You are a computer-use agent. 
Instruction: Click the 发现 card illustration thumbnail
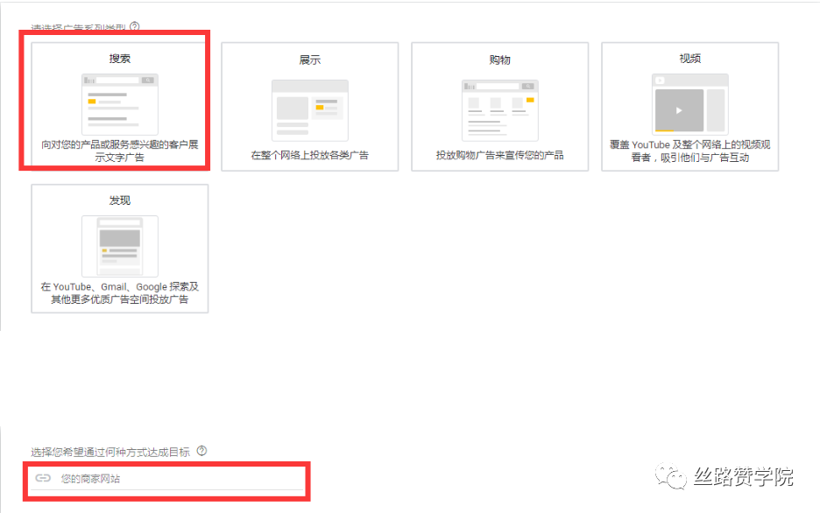click(x=120, y=246)
